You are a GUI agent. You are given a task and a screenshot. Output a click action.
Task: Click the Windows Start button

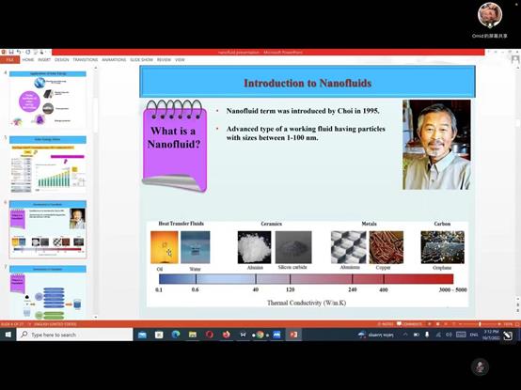[x=8, y=335]
